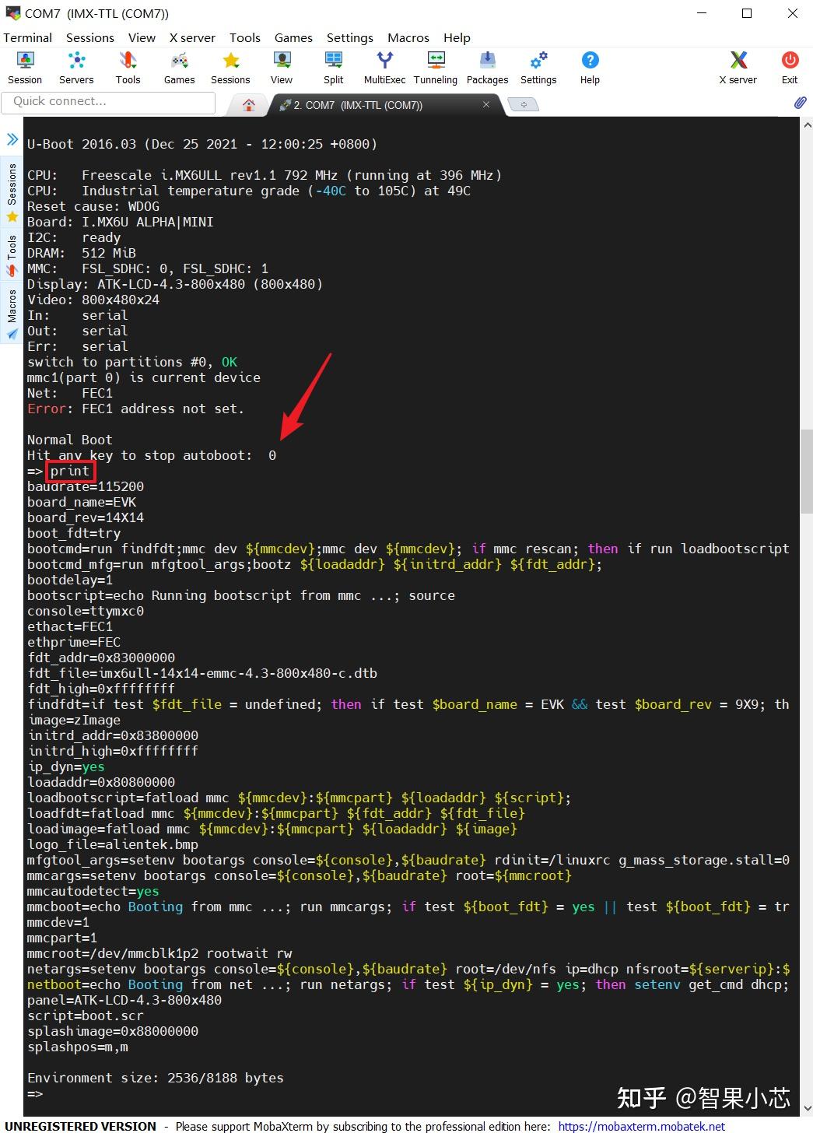Go to the Home tab icon
Image resolution: width=813 pixels, height=1133 pixels.
(x=249, y=104)
